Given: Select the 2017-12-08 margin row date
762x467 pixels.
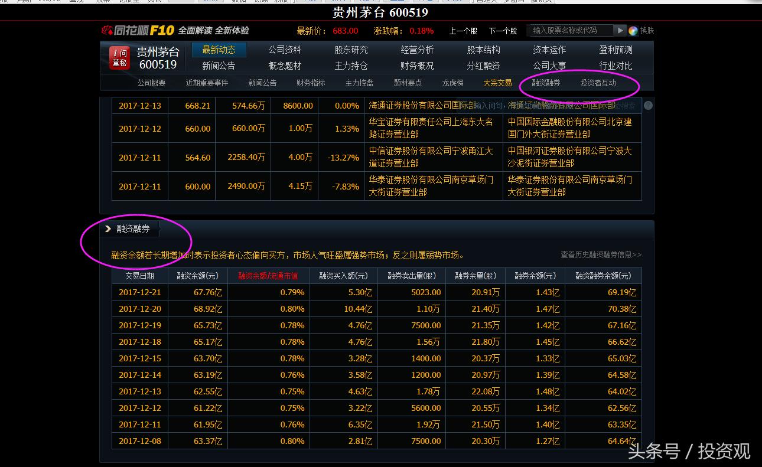Looking at the screenshot, I should (140, 441).
